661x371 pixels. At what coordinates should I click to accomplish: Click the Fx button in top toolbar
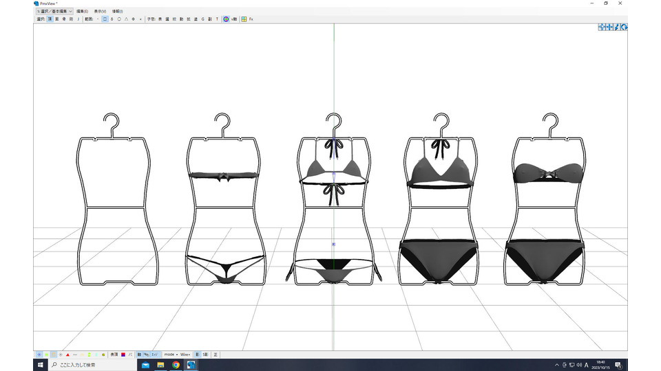(251, 19)
